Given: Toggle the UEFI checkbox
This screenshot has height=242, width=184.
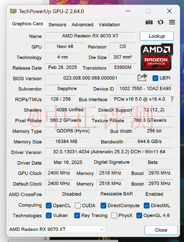Looking at the screenshot, I should pos(155,78).
